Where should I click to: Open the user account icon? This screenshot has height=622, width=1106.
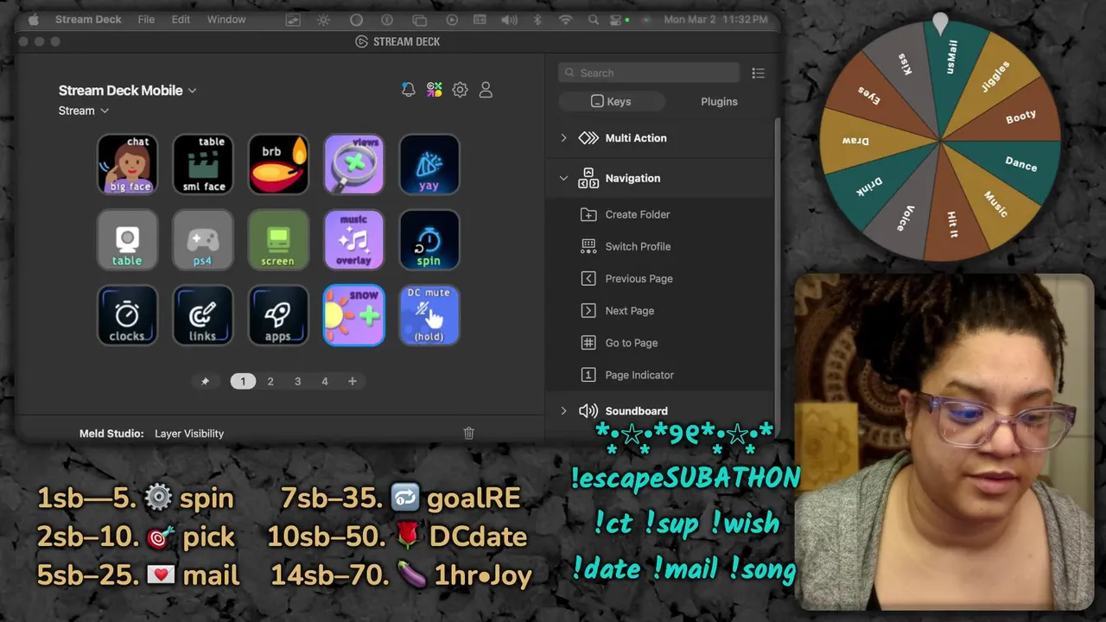point(486,90)
